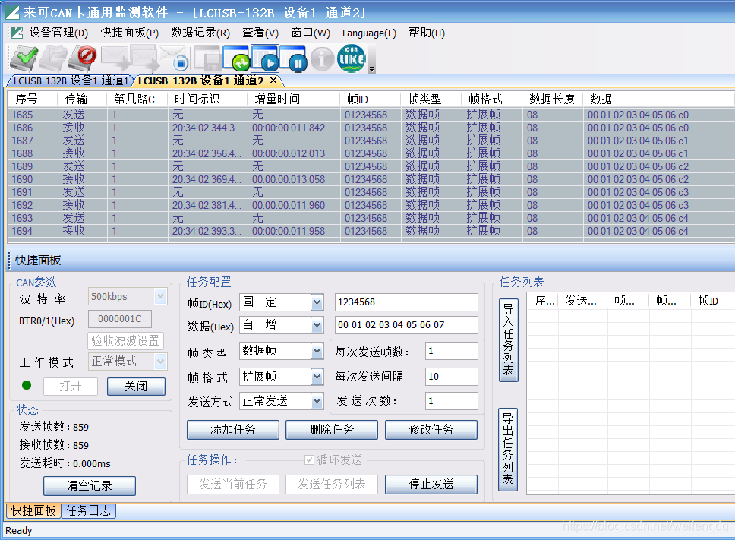Open the 帧格式 扩展帧 dropdown
The width and height of the screenshot is (735, 540).
pyautogui.click(x=317, y=377)
